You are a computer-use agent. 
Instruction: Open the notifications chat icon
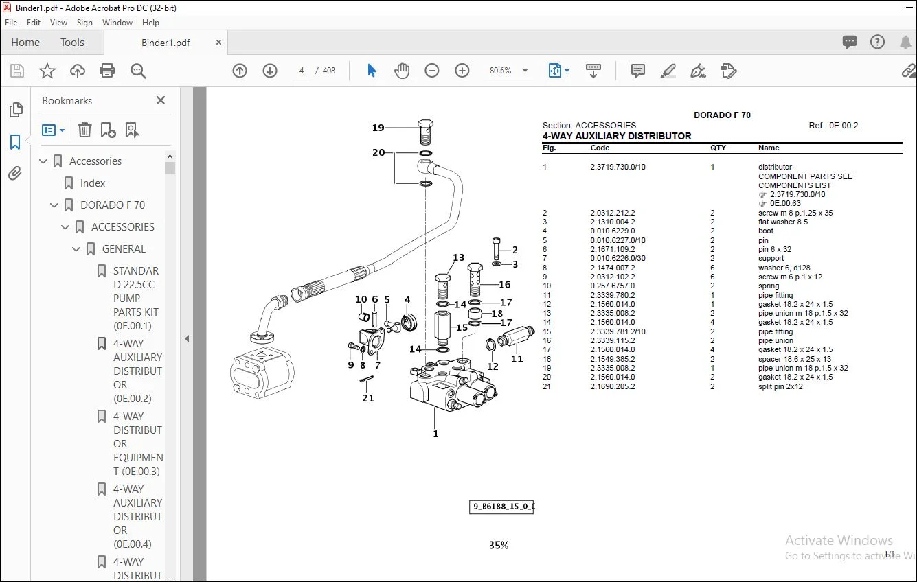click(x=850, y=42)
